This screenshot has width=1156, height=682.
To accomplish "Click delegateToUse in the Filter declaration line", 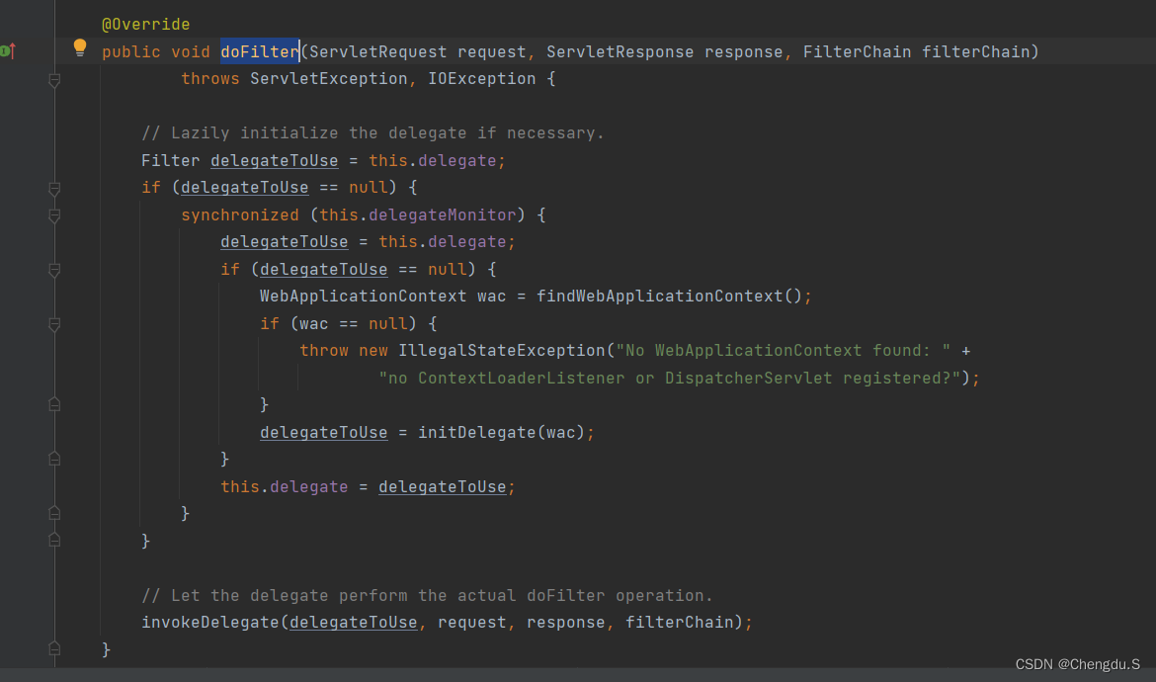I will coord(275,161).
